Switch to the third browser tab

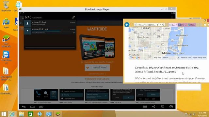191,25
